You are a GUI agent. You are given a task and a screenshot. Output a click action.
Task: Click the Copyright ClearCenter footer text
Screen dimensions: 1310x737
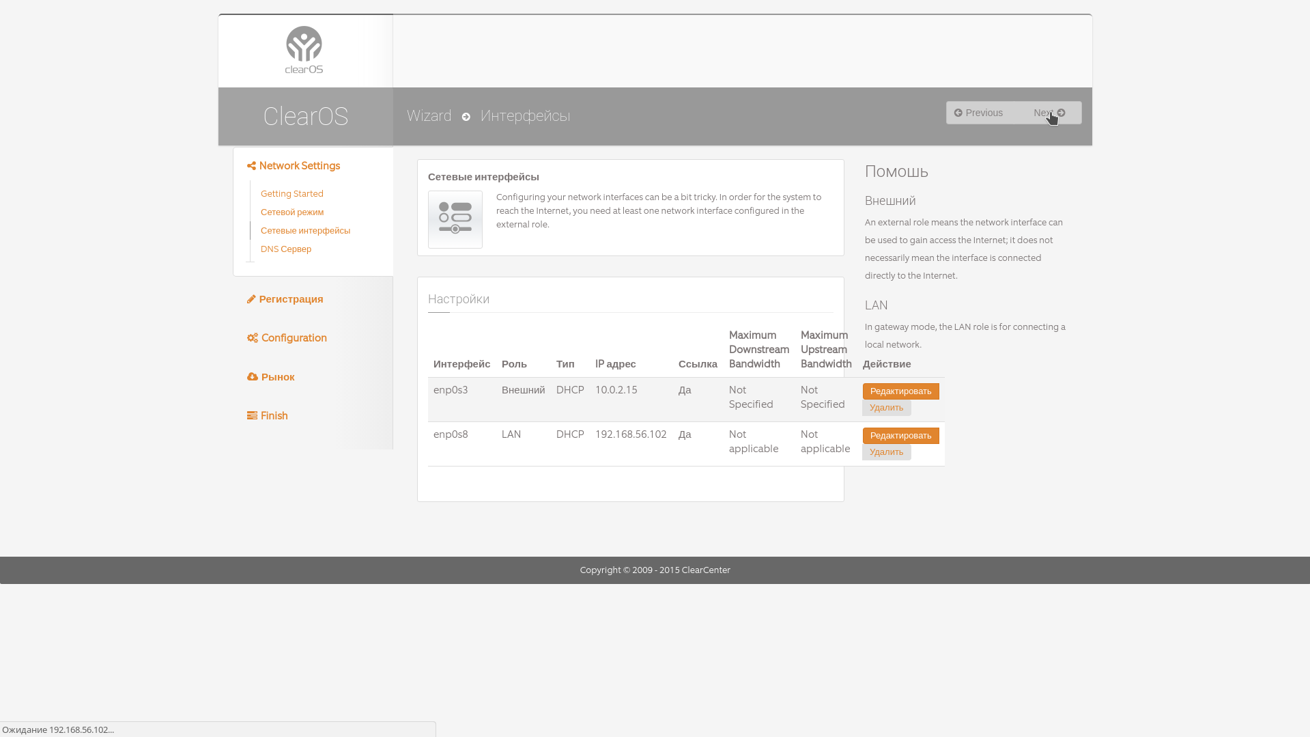pos(655,570)
